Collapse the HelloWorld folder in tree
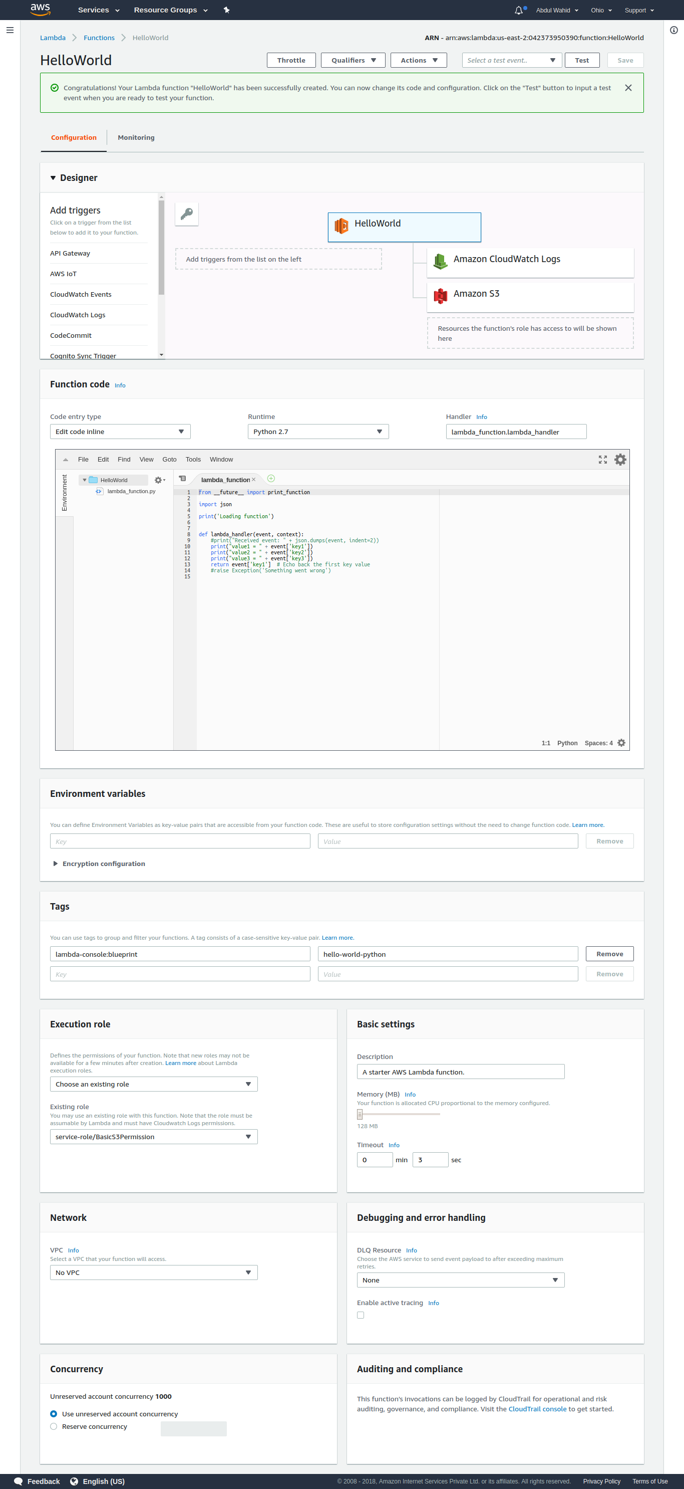The height and width of the screenshot is (1489, 684). tap(84, 480)
